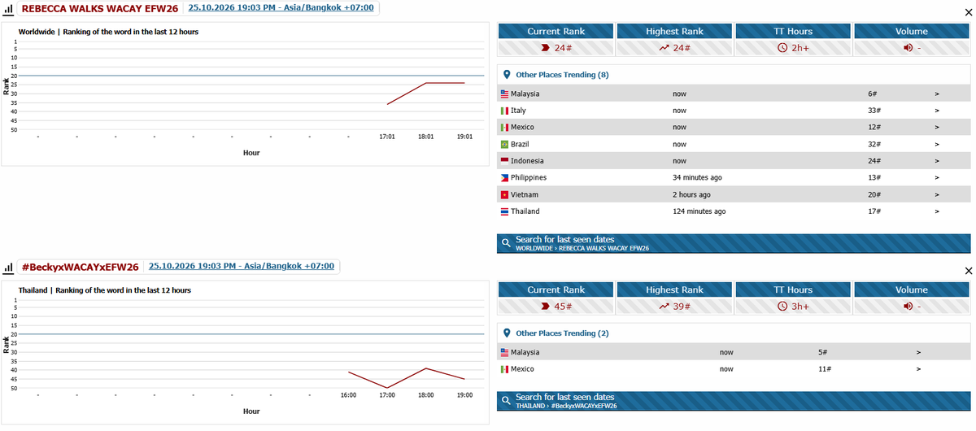Viewport: 976px width, 431px height.
Task: Open the #BeckyxWACAYxEFW26 title link
Action: coord(81,267)
